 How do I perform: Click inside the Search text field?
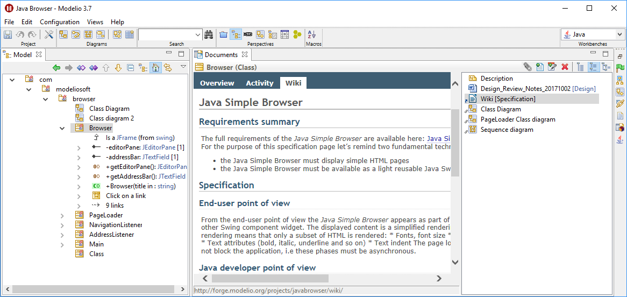tap(166, 35)
